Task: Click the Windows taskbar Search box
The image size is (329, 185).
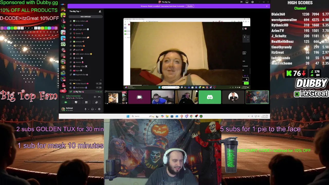Action: (143, 116)
